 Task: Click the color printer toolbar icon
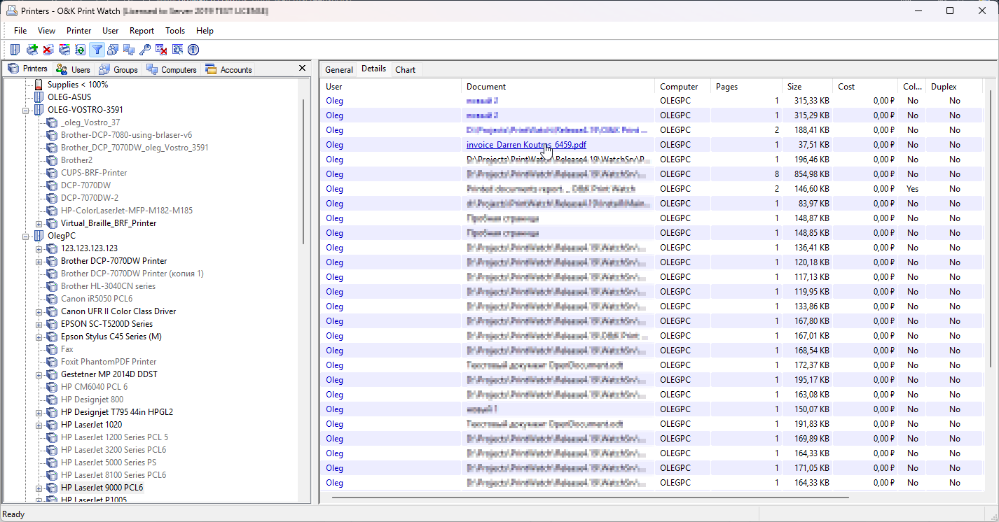tap(64, 50)
